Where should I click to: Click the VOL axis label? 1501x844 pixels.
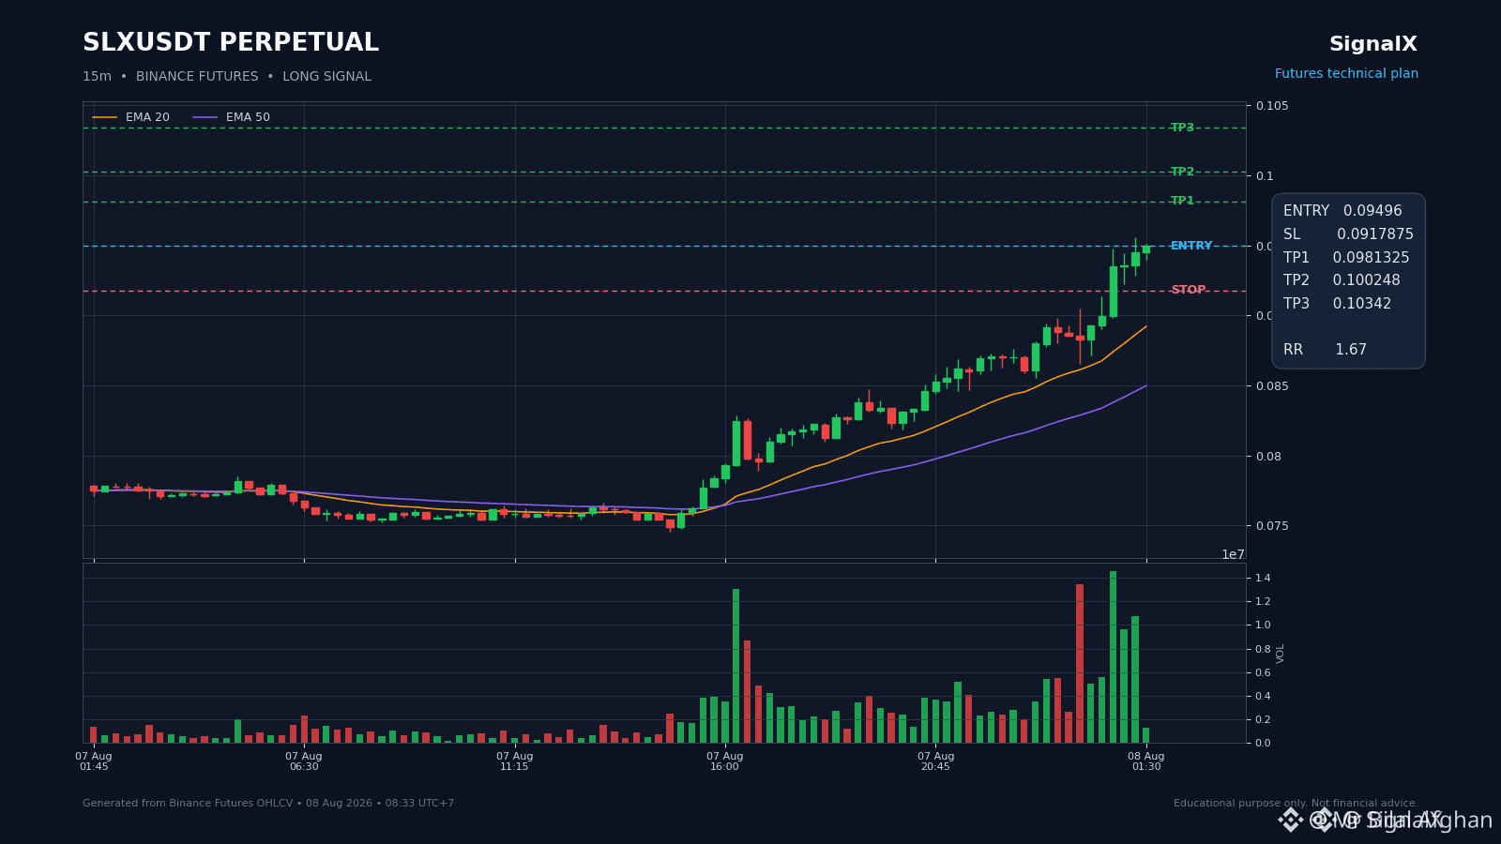tap(1281, 654)
